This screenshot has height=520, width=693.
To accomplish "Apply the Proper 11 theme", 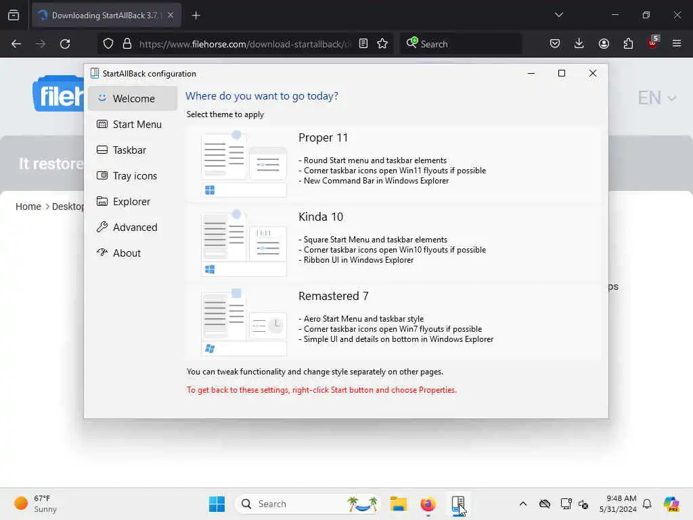I will pos(393,164).
